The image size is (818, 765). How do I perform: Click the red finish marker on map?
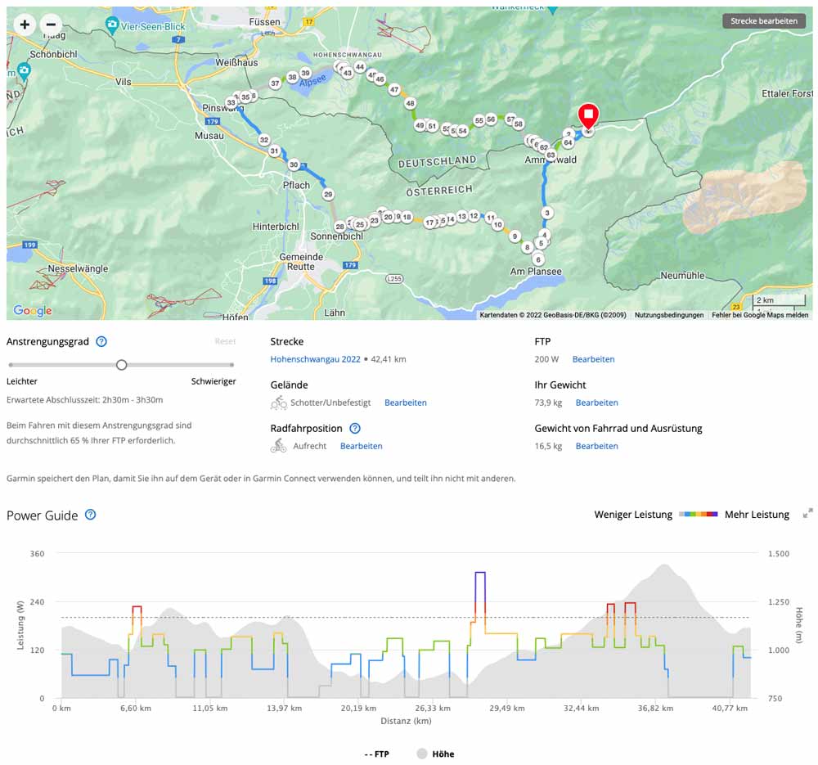(588, 116)
